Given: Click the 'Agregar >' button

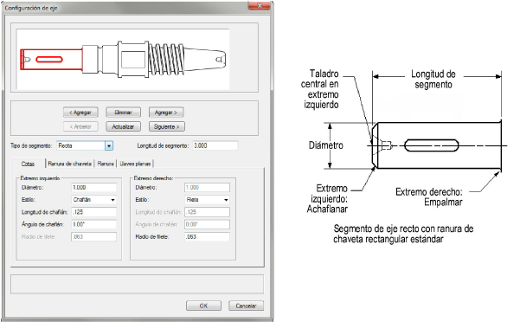Looking at the screenshot, I should point(166,113).
